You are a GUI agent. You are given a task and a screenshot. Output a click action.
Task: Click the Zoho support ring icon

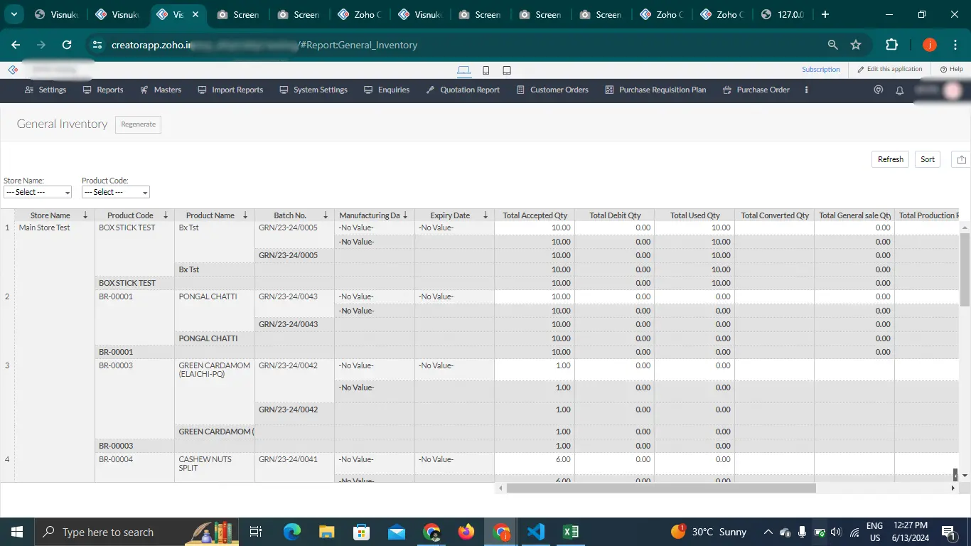click(878, 90)
